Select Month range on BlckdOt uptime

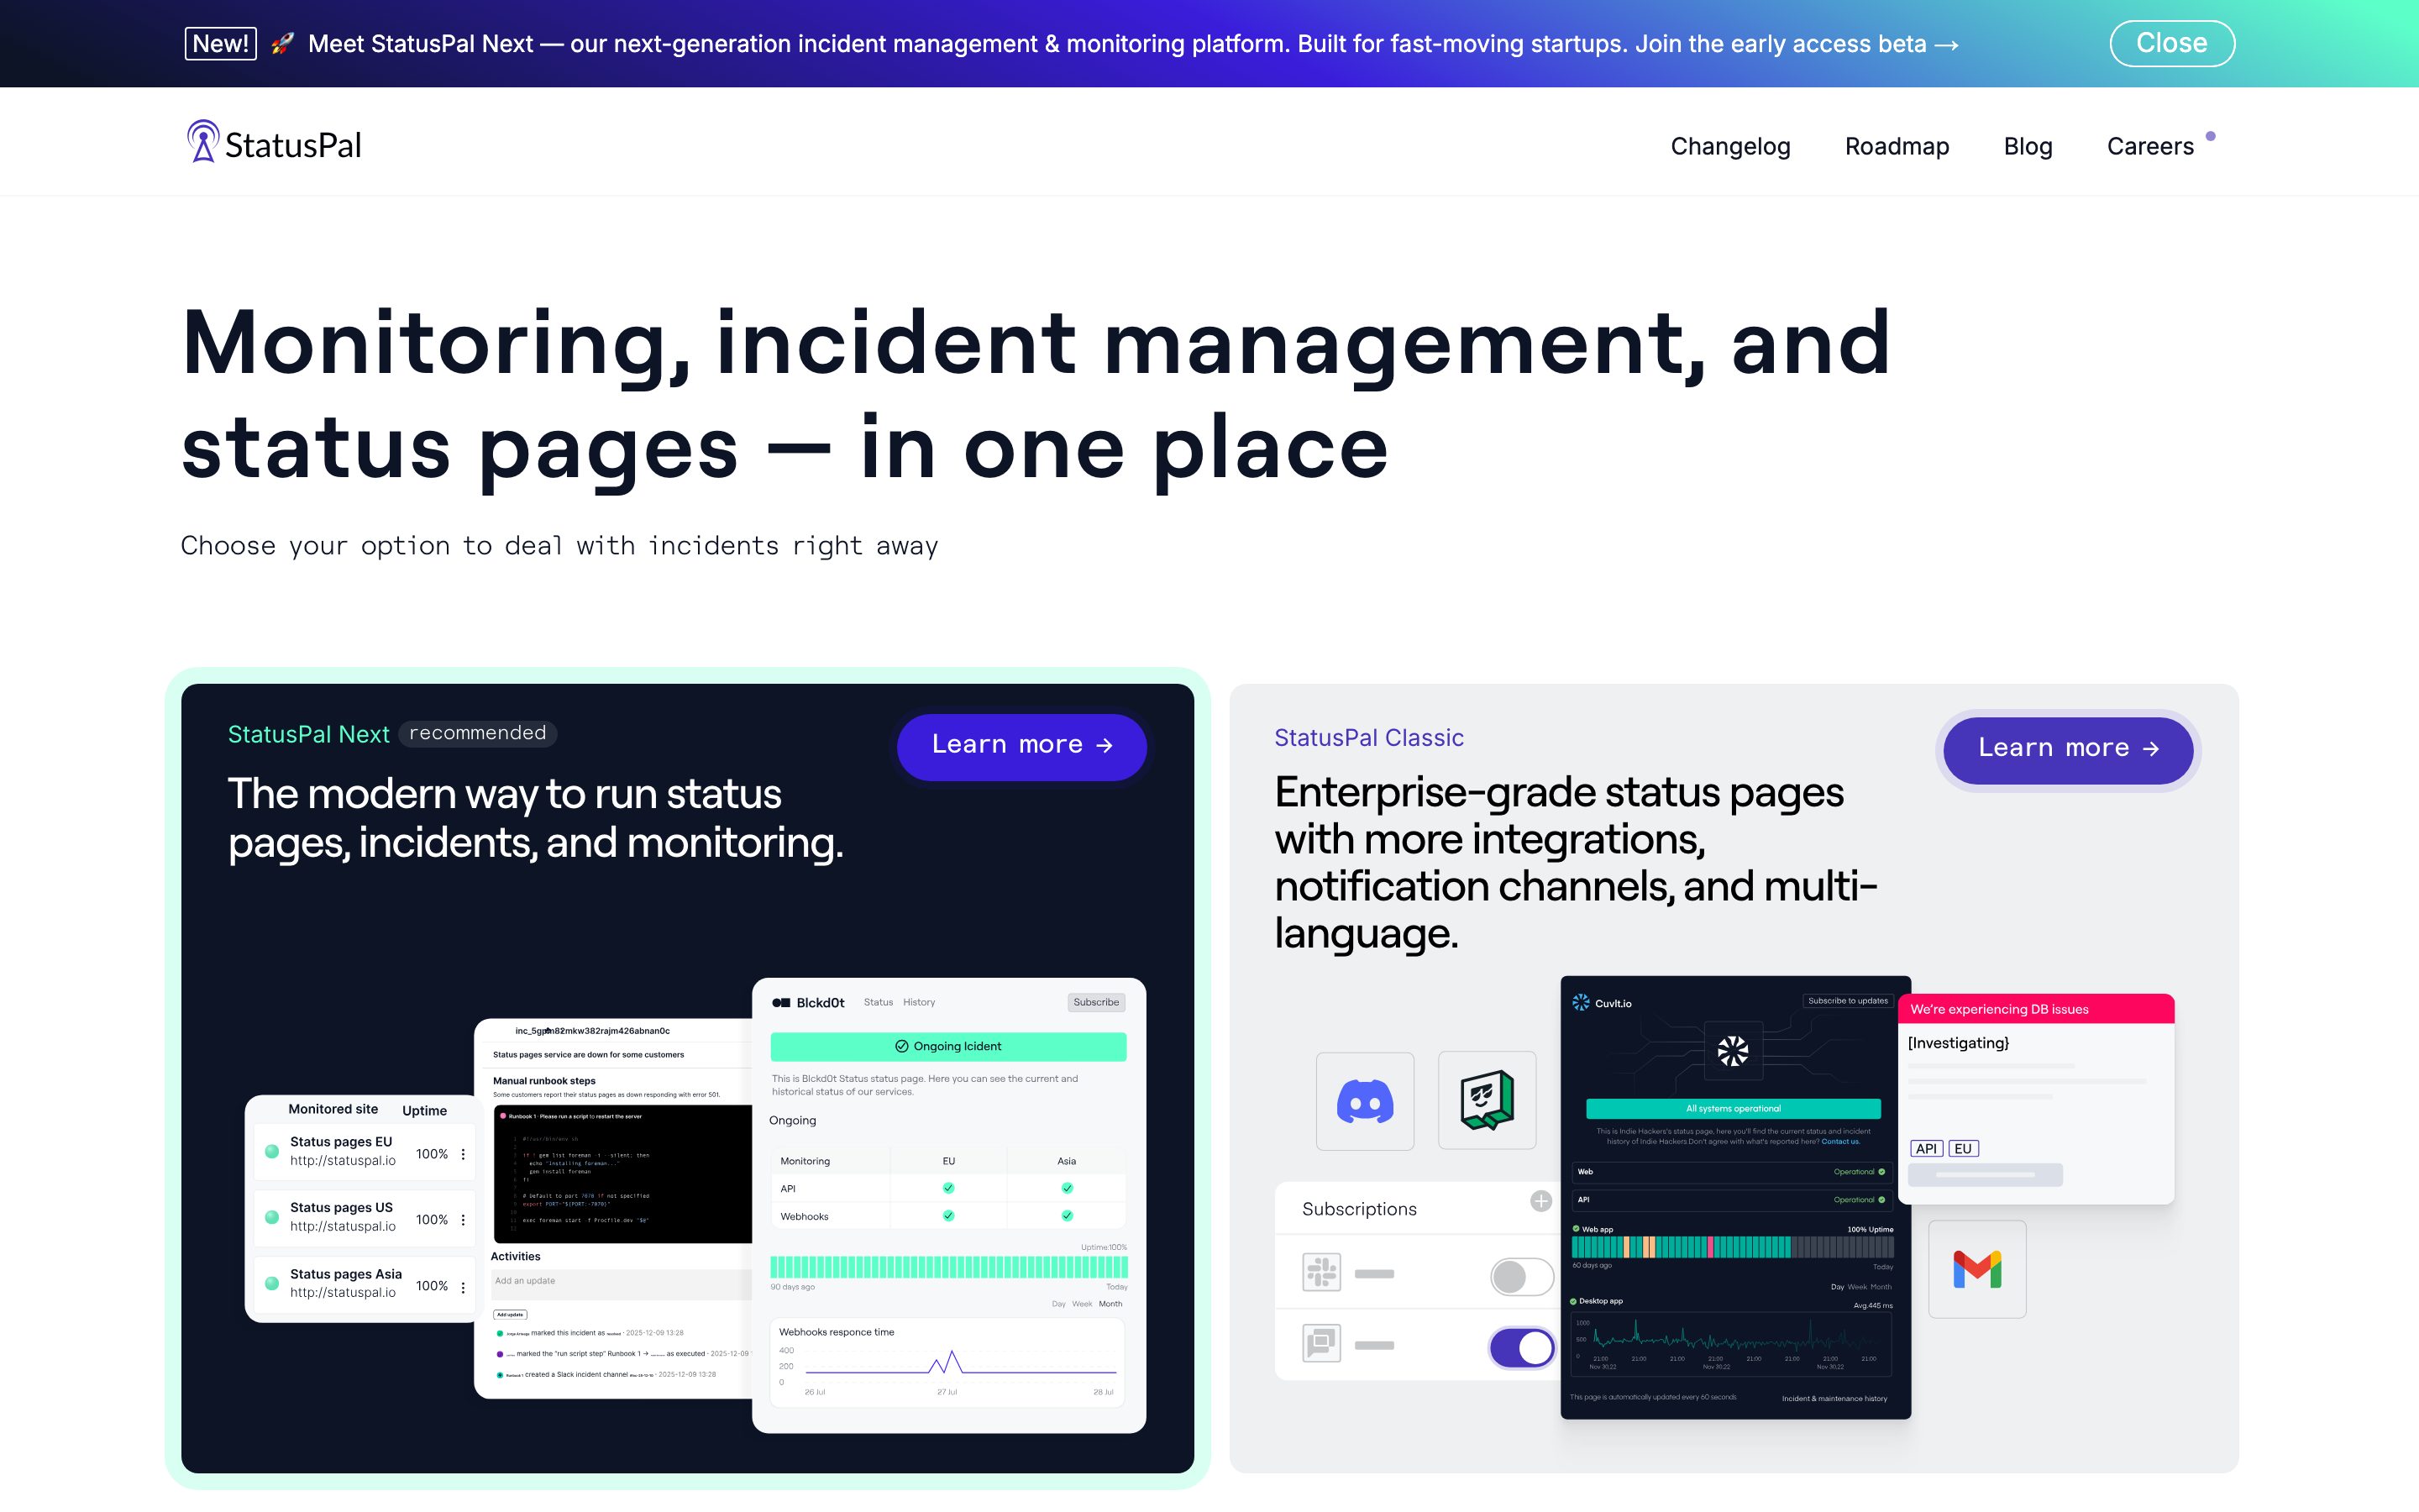[x=1110, y=1304]
